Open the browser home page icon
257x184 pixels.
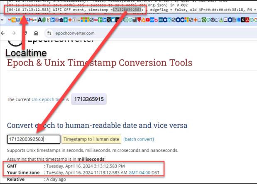click(x=36, y=33)
